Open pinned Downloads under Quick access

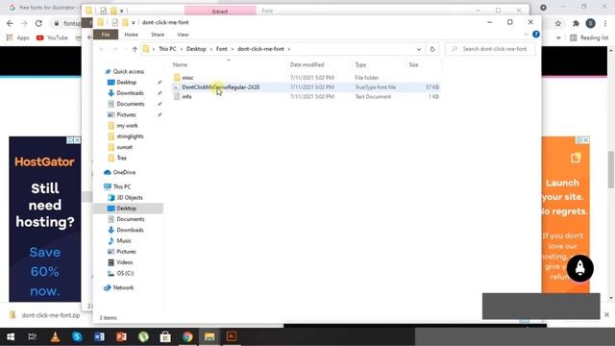coord(130,93)
